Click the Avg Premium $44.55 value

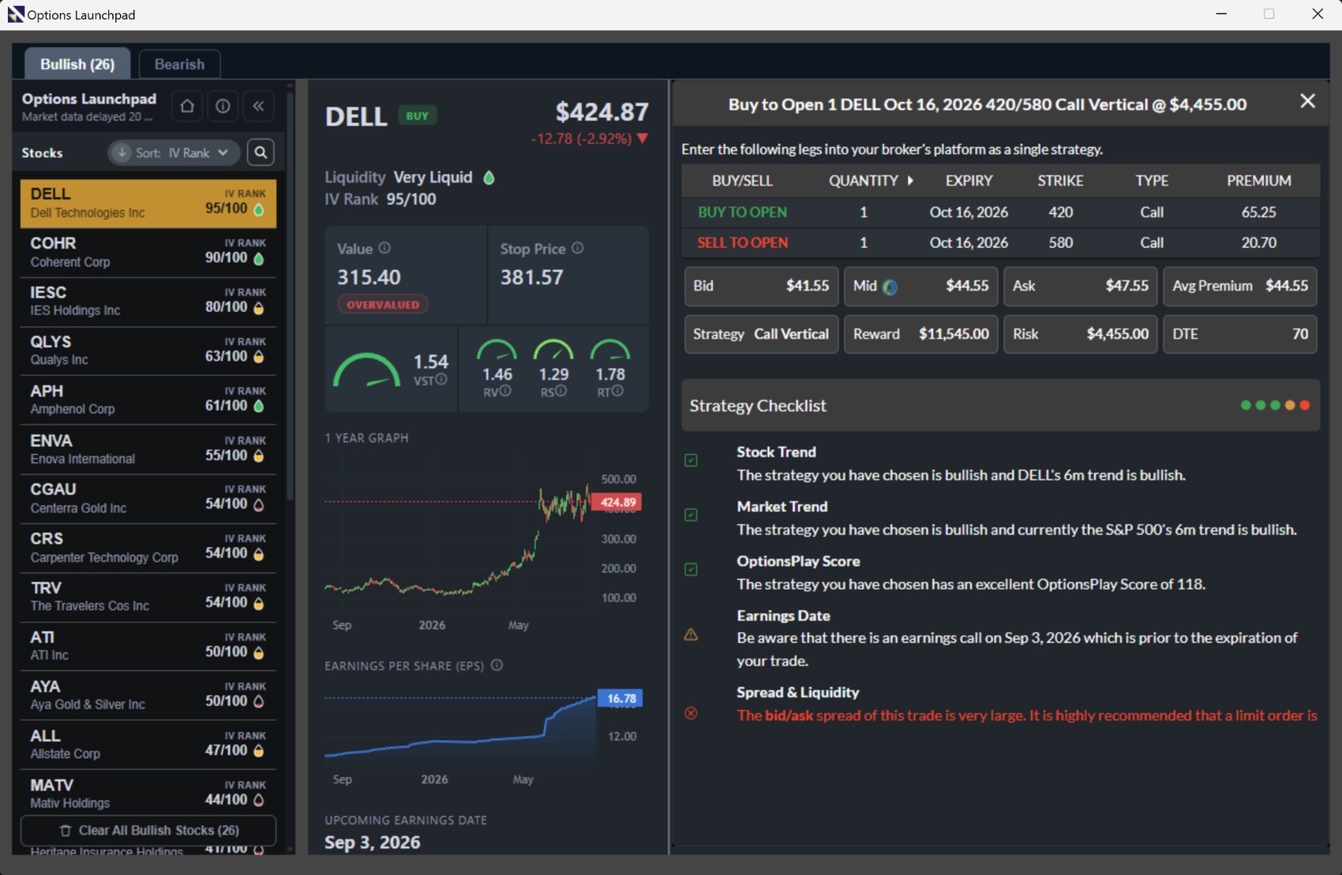[x=1286, y=286]
